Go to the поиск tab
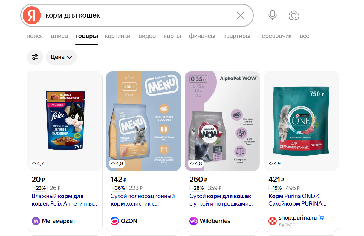The height and width of the screenshot is (236, 364). (x=35, y=36)
